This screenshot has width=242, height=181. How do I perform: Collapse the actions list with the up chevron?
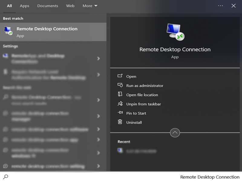pyautogui.click(x=175, y=133)
